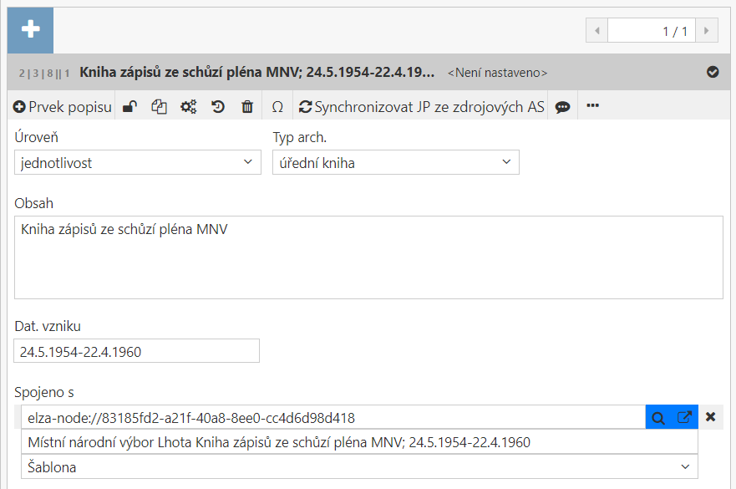This screenshot has width=736, height=489.
Task: Click the Dat. vzniku date input field
Action: pyautogui.click(x=136, y=350)
